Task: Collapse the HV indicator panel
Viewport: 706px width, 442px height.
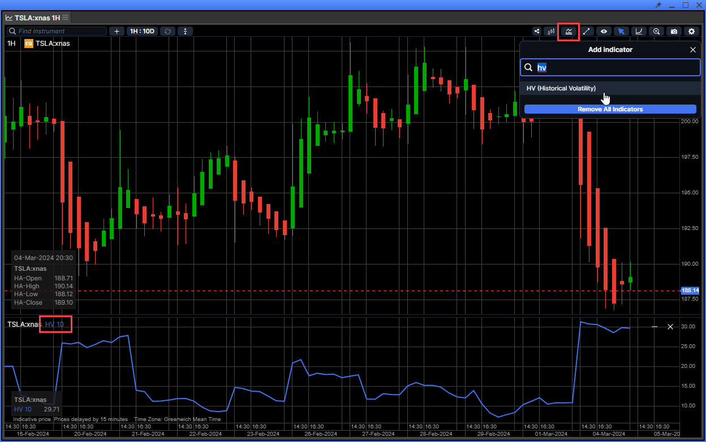Action: tap(655, 326)
